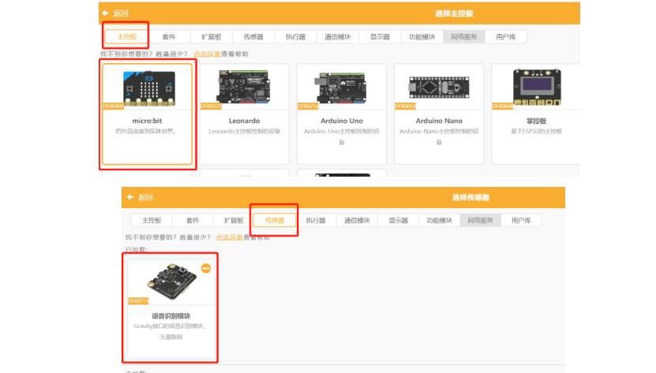Click the 基于ESP32的主控板 description text
The image size is (656, 373).
(x=536, y=132)
